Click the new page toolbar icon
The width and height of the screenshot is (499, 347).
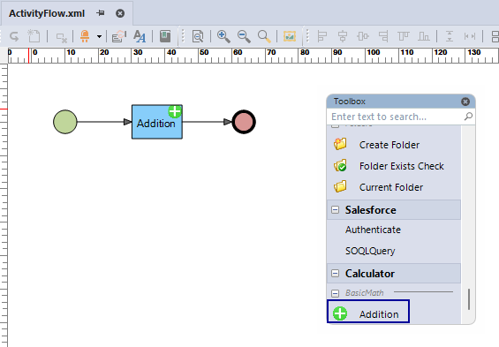(34, 36)
